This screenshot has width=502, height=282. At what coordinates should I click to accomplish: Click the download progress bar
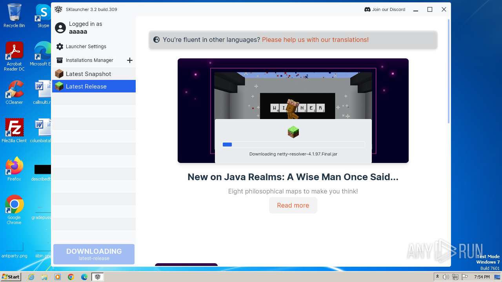(293, 145)
